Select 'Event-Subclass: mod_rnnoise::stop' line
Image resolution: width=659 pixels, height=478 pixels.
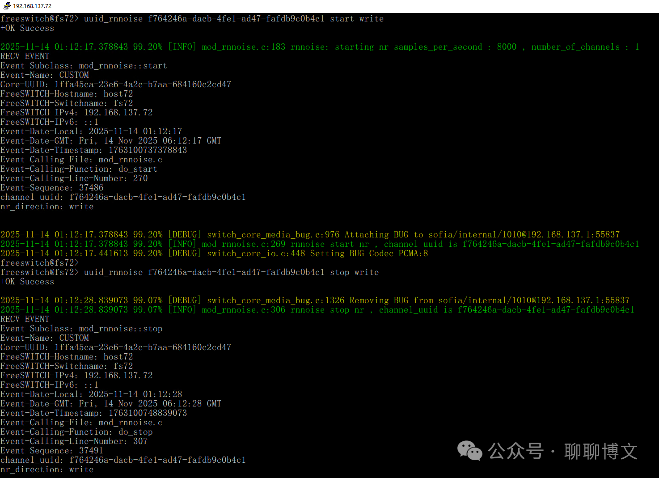81,329
